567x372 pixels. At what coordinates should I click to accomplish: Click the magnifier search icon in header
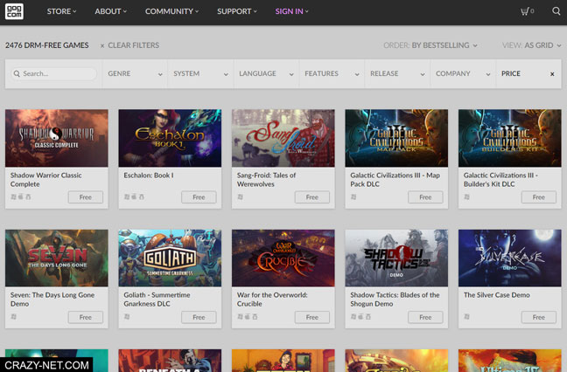556,11
